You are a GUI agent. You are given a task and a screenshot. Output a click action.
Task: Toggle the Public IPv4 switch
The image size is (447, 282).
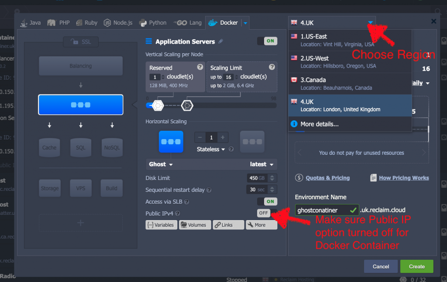point(267,213)
